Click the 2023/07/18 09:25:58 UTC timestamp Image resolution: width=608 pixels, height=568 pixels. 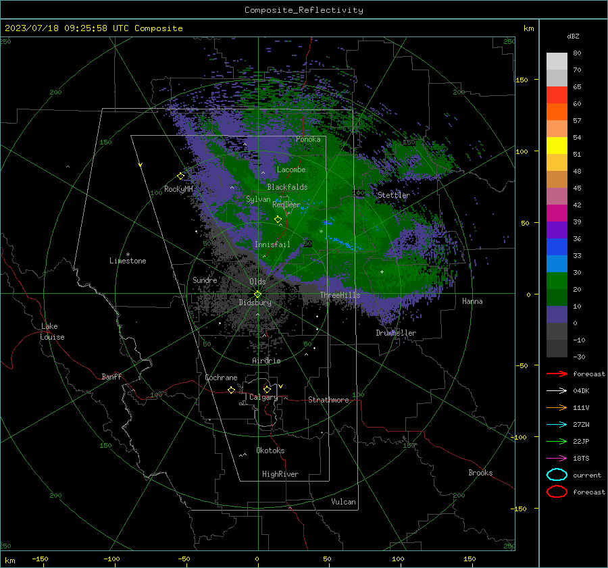click(93, 28)
